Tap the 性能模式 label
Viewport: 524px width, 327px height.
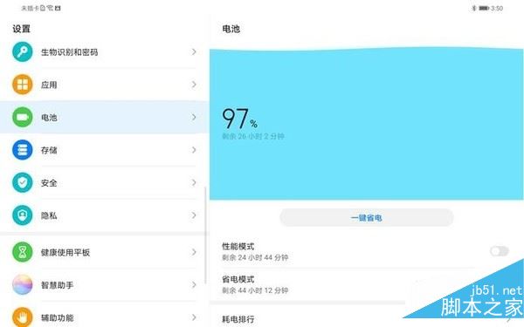(238, 247)
